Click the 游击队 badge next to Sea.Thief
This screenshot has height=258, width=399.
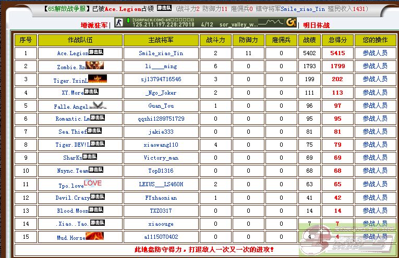click(94, 131)
